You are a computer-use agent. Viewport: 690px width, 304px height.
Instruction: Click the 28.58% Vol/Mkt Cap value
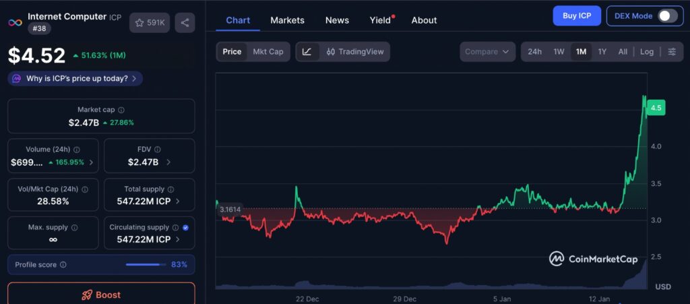pyautogui.click(x=53, y=202)
